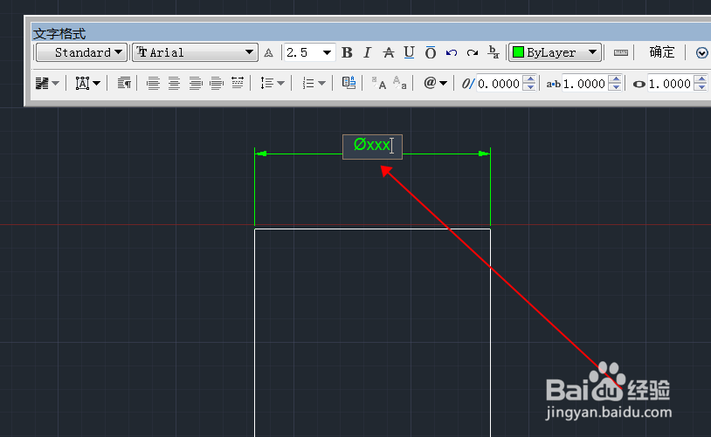Click the undo icon
The width and height of the screenshot is (711, 437).
(x=452, y=53)
